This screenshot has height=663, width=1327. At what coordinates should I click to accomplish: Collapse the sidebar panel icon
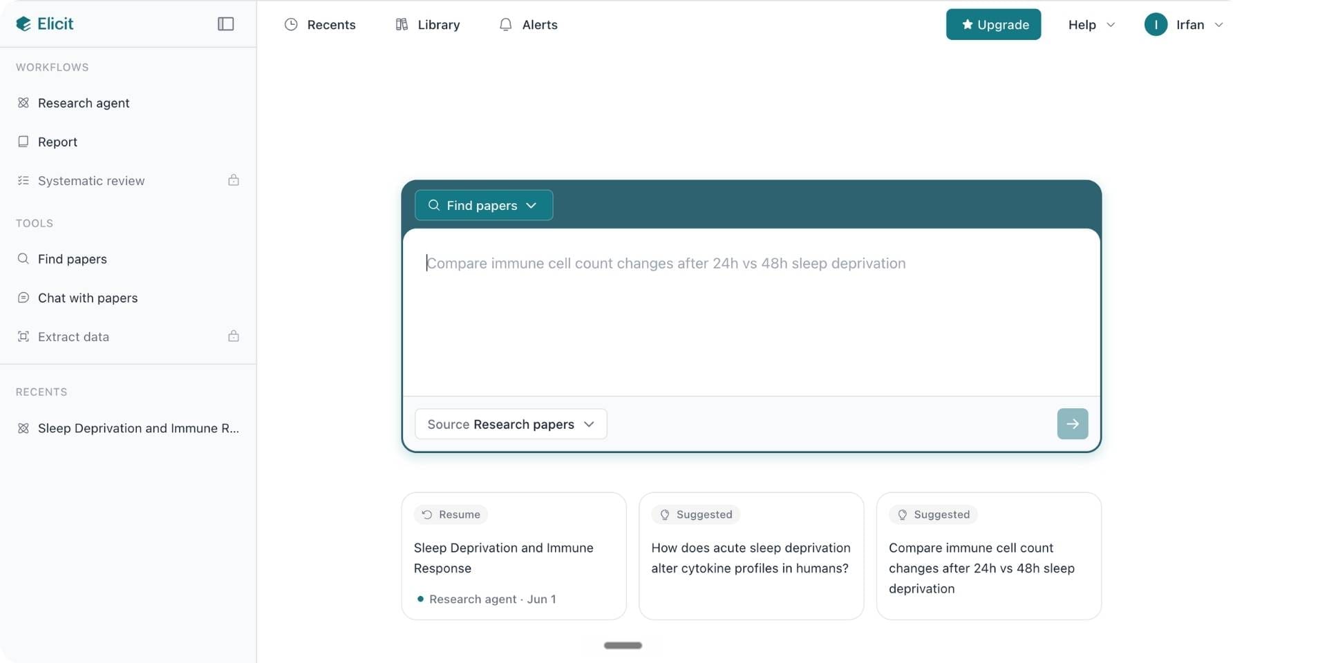pyautogui.click(x=225, y=23)
